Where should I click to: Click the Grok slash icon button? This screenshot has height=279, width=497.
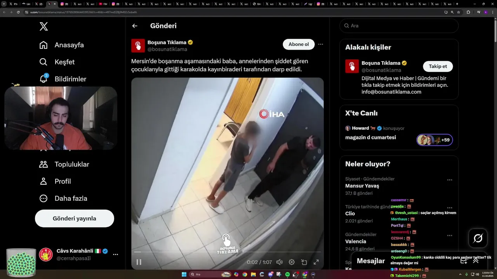click(x=478, y=238)
